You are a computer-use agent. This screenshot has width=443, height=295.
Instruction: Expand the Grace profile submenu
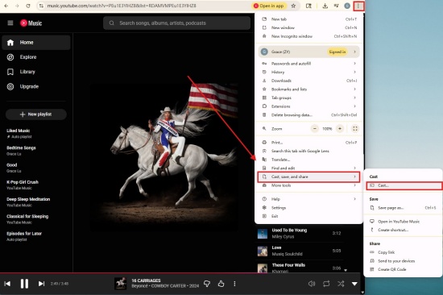pos(309,52)
